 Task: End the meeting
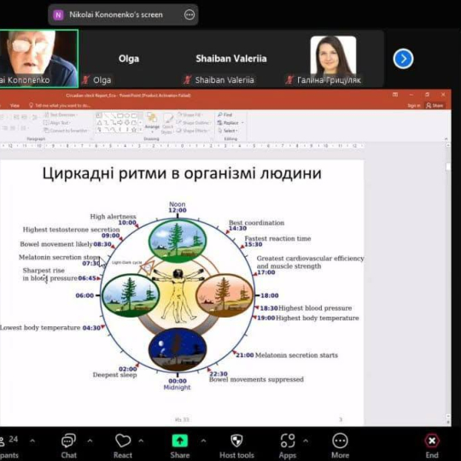[x=432, y=446]
